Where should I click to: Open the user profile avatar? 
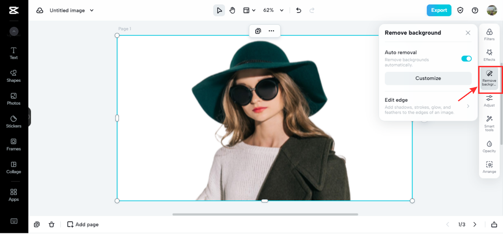pos(492,10)
